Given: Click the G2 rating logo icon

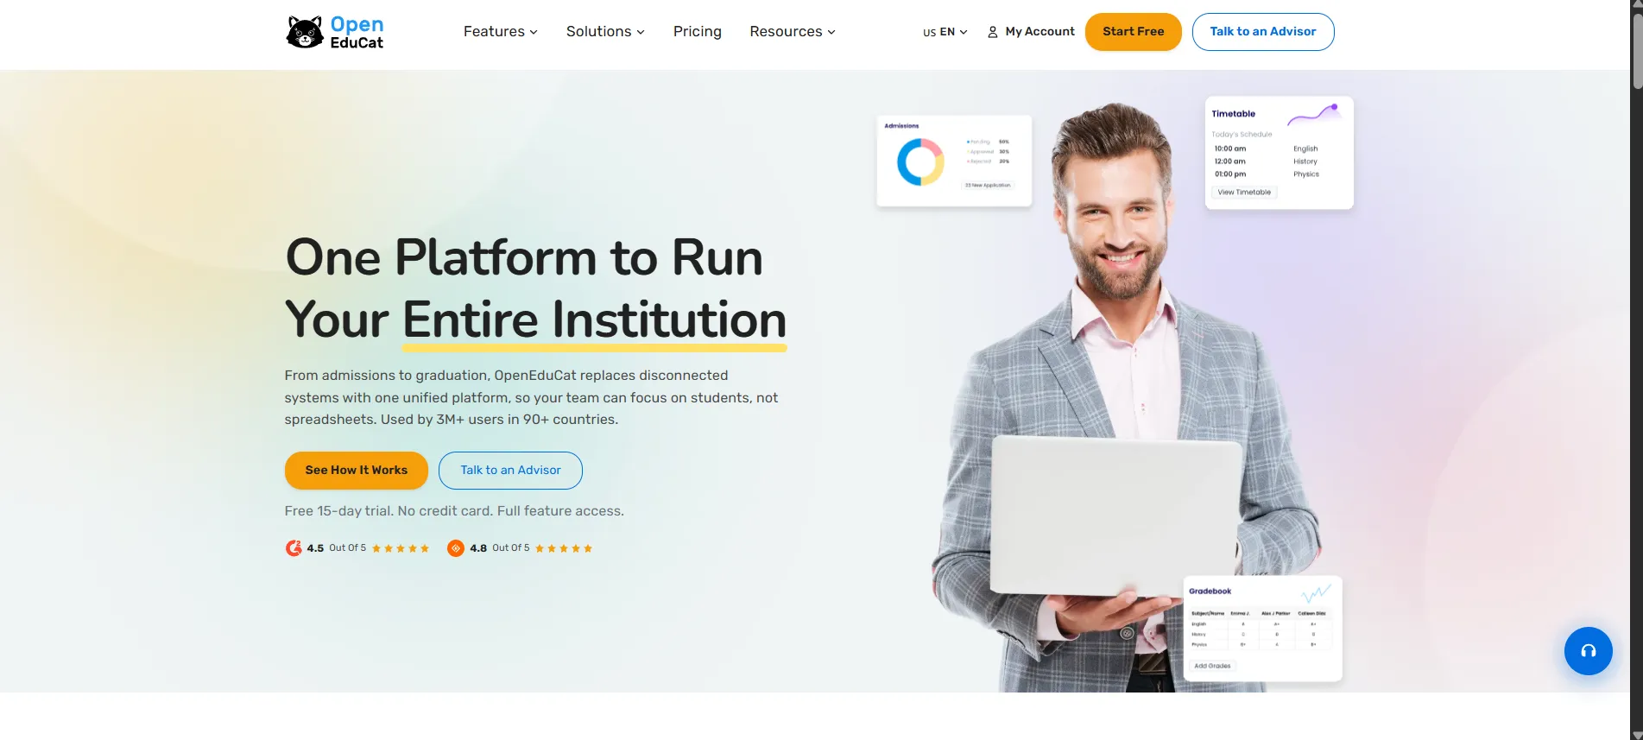Looking at the screenshot, I should 294,548.
